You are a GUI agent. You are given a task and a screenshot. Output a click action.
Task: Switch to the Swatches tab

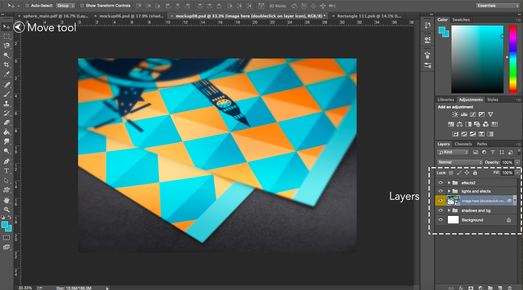coord(461,20)
